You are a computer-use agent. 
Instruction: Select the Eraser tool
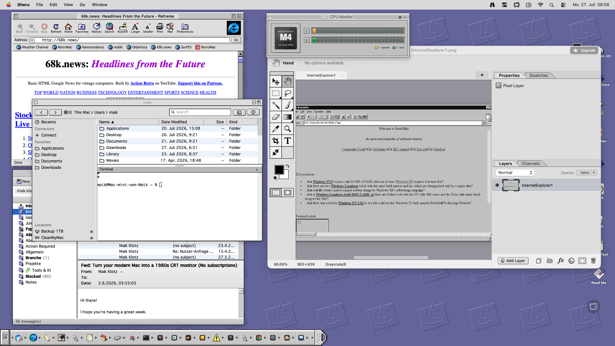coord(276,117)
